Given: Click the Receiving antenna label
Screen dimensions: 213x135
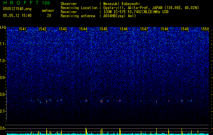Looking at the screenshot, I should coord(78,16).
